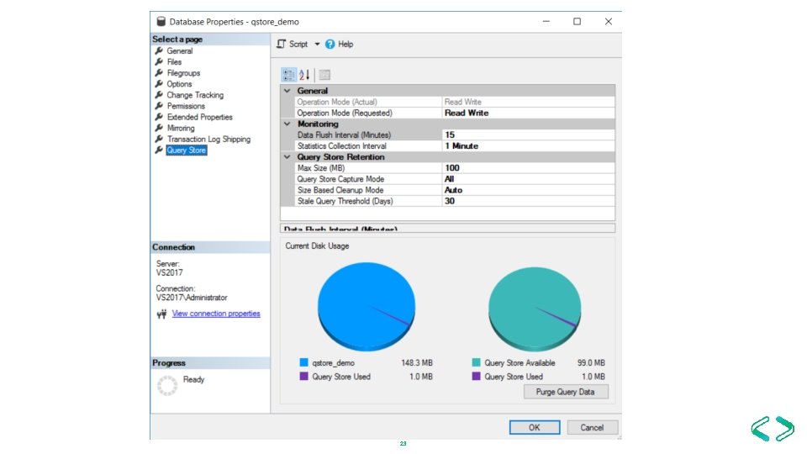Select Query Store Capture Mode value All

[528, 179]
